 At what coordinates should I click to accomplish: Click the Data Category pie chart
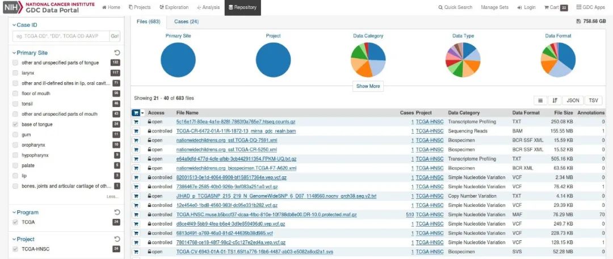coord(368,60)
